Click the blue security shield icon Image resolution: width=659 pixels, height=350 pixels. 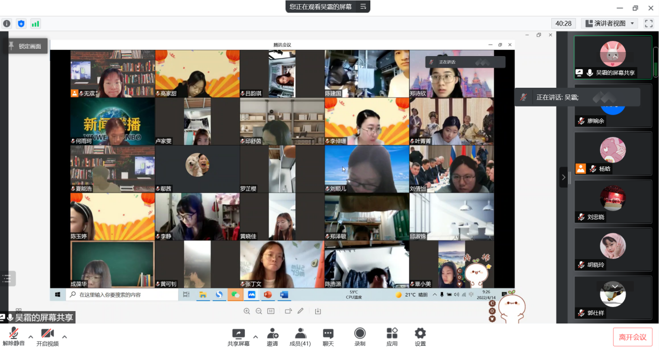[21, 23]
